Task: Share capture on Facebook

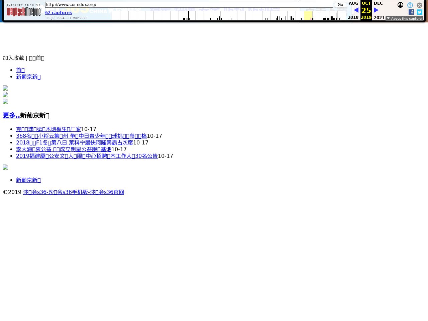Action: (411, 12)
